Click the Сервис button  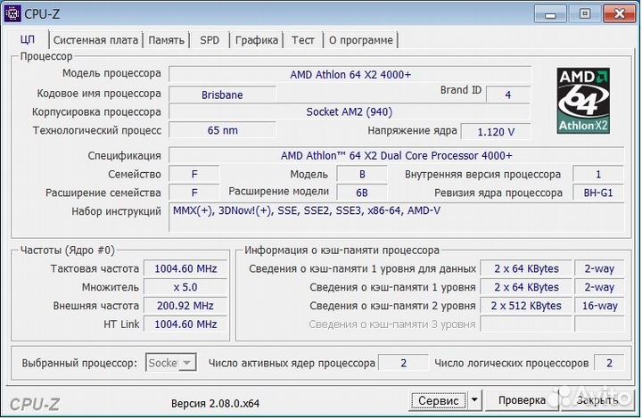pyautogui.click(x=438, y=400)
